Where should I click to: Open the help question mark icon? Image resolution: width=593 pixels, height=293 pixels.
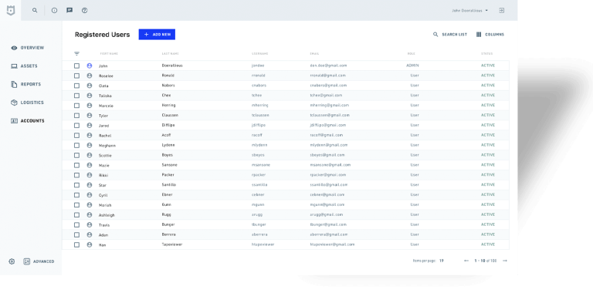click(85, 11)
